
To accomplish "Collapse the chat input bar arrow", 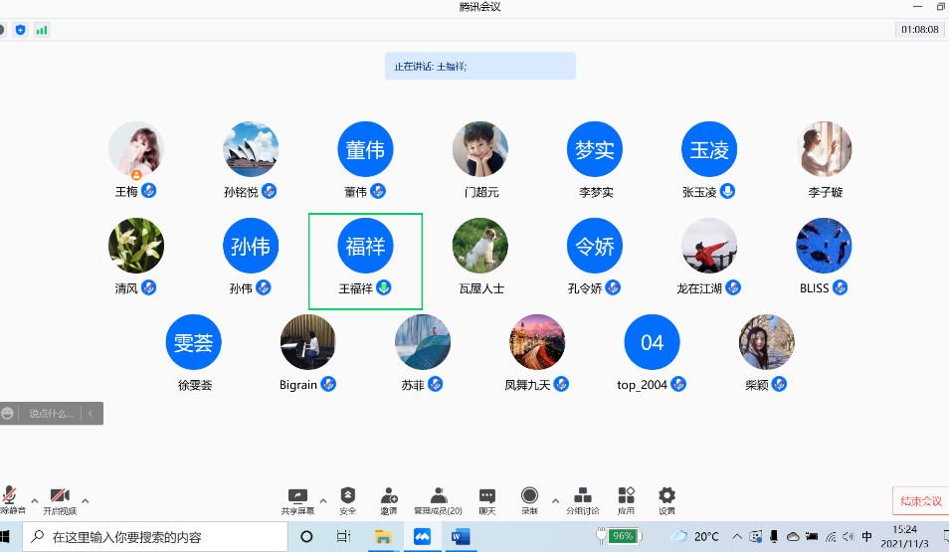I will click(91, 413).
